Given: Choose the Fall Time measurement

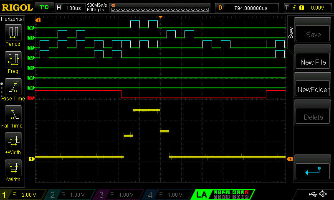Looking at the screenshot, I should click(13, 114).
